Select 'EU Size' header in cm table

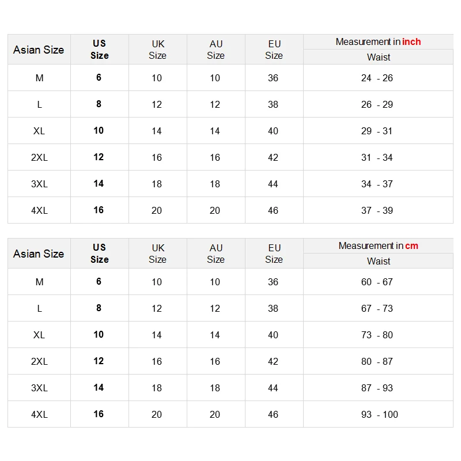point(274,254)
